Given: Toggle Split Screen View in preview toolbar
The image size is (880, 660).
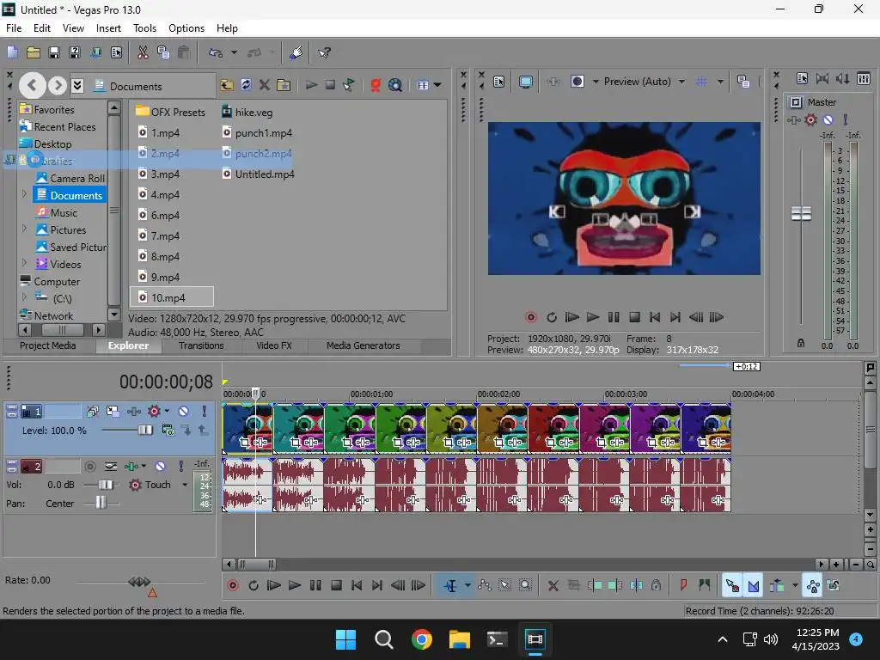Looking at the screenshot, I should (577, 82).
